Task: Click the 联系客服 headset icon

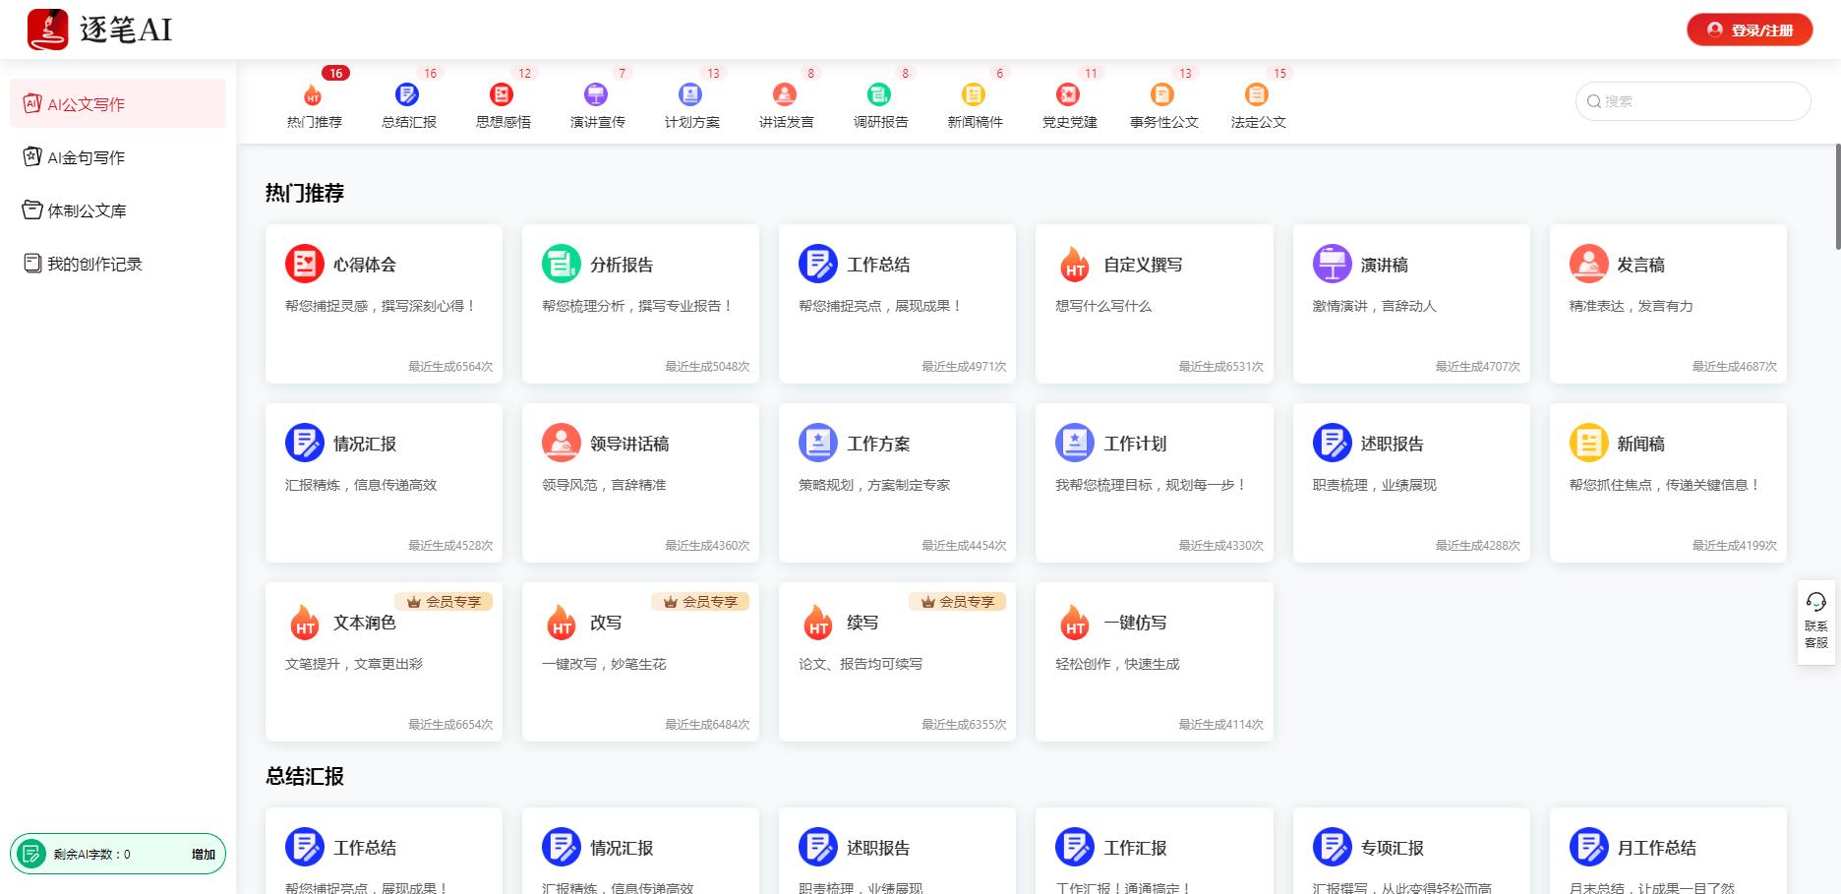Action: pyautogui.click(x=1815, y=602)
